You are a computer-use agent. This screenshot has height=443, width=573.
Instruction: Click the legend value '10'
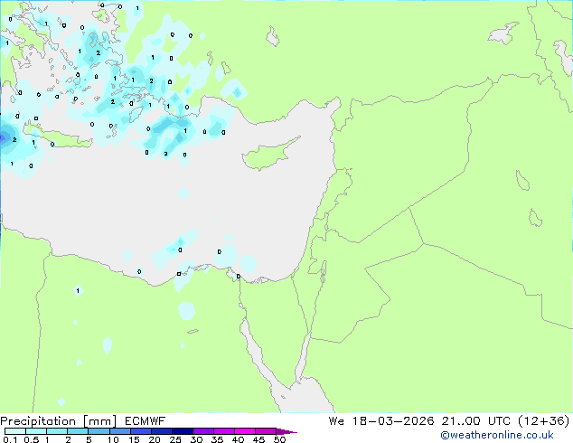pyautogui.click(x=113, y=439)
